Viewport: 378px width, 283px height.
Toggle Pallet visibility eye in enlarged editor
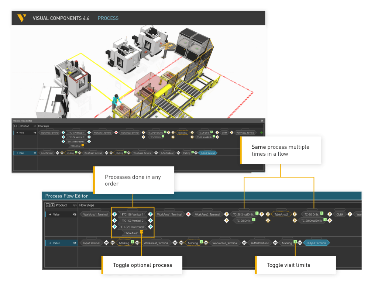pyautogui.click(x=75, y=243)
